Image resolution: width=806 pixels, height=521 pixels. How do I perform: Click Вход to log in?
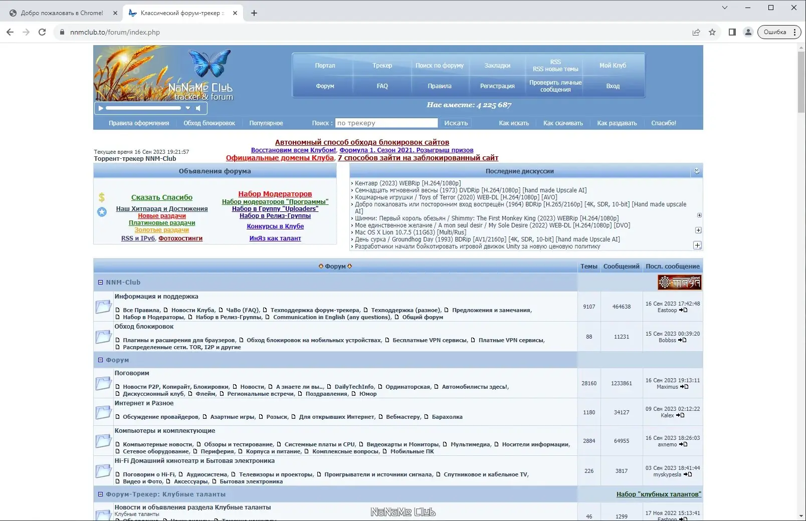613,86
